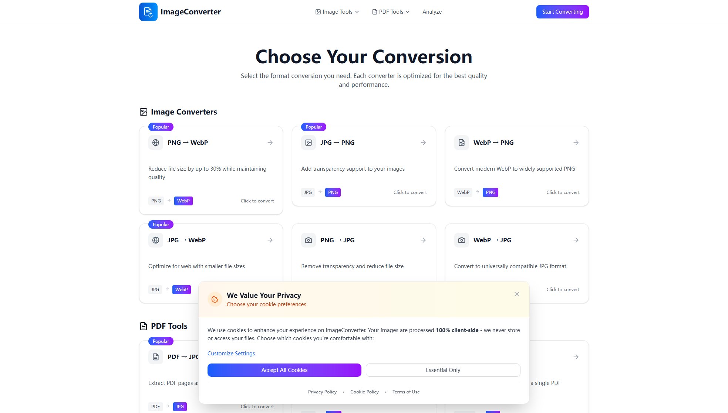728x413 pixels.
Task: Click the image icon on JPG → PNG card
Action: 309,143
